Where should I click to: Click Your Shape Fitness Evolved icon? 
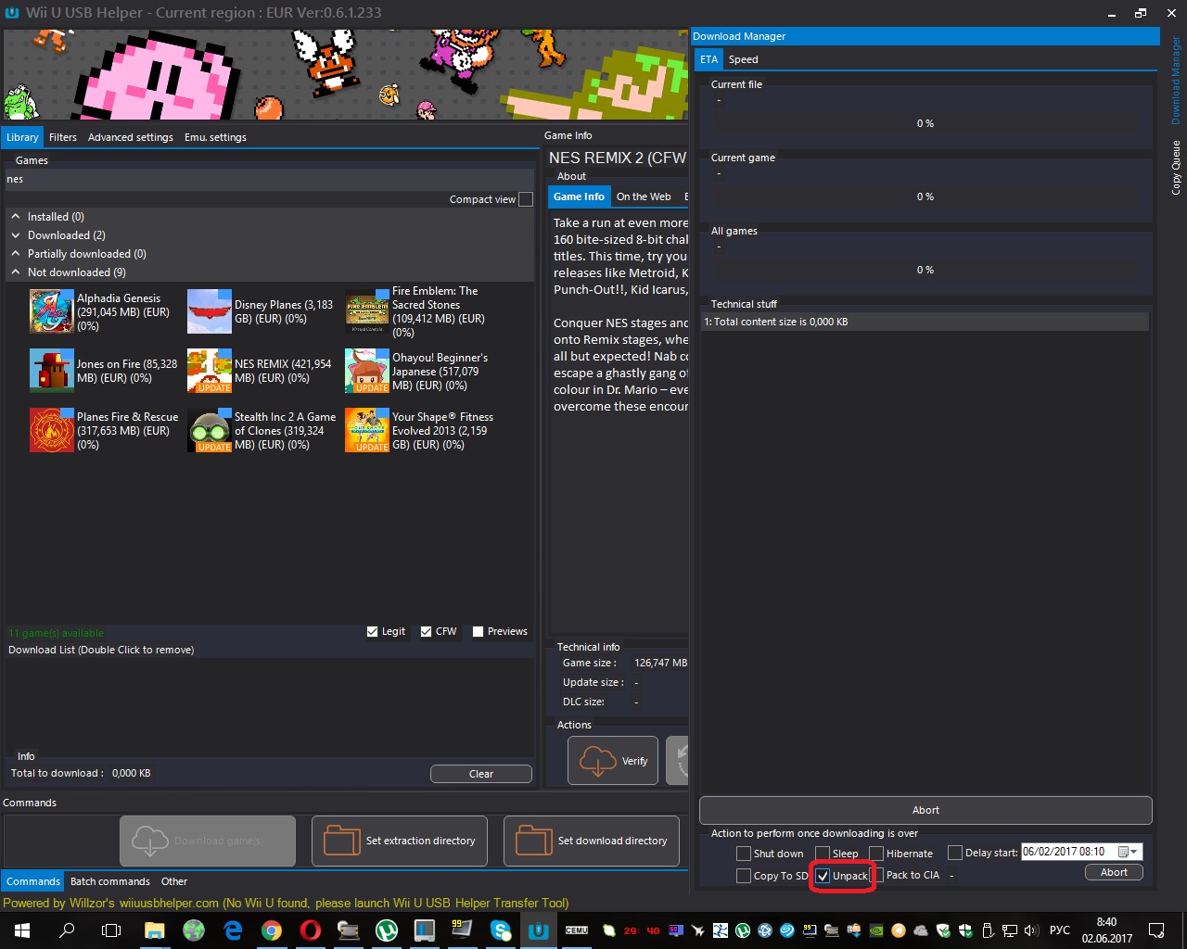[x=367, y=430]
